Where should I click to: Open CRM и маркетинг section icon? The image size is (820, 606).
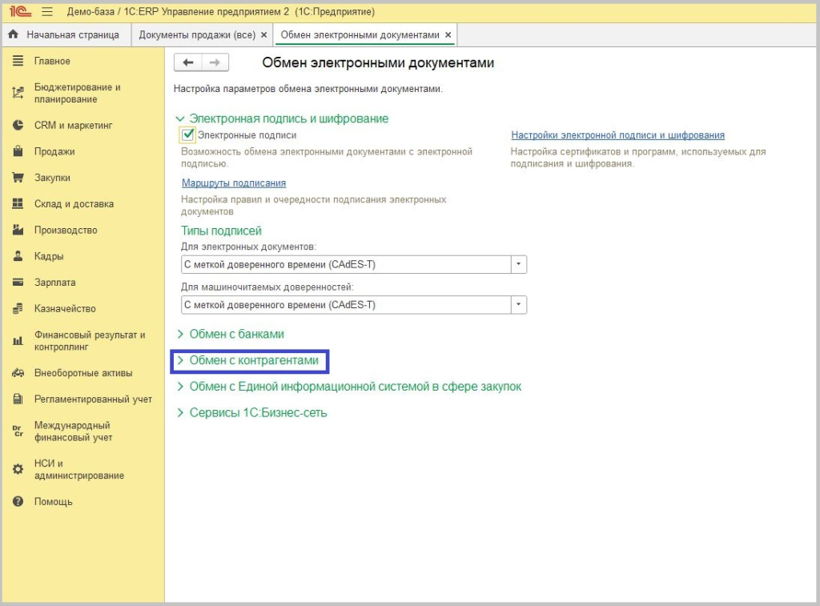[18, 126]
